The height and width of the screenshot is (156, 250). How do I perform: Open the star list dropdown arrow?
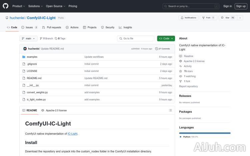pyautogui.click(x=240, y=18)
